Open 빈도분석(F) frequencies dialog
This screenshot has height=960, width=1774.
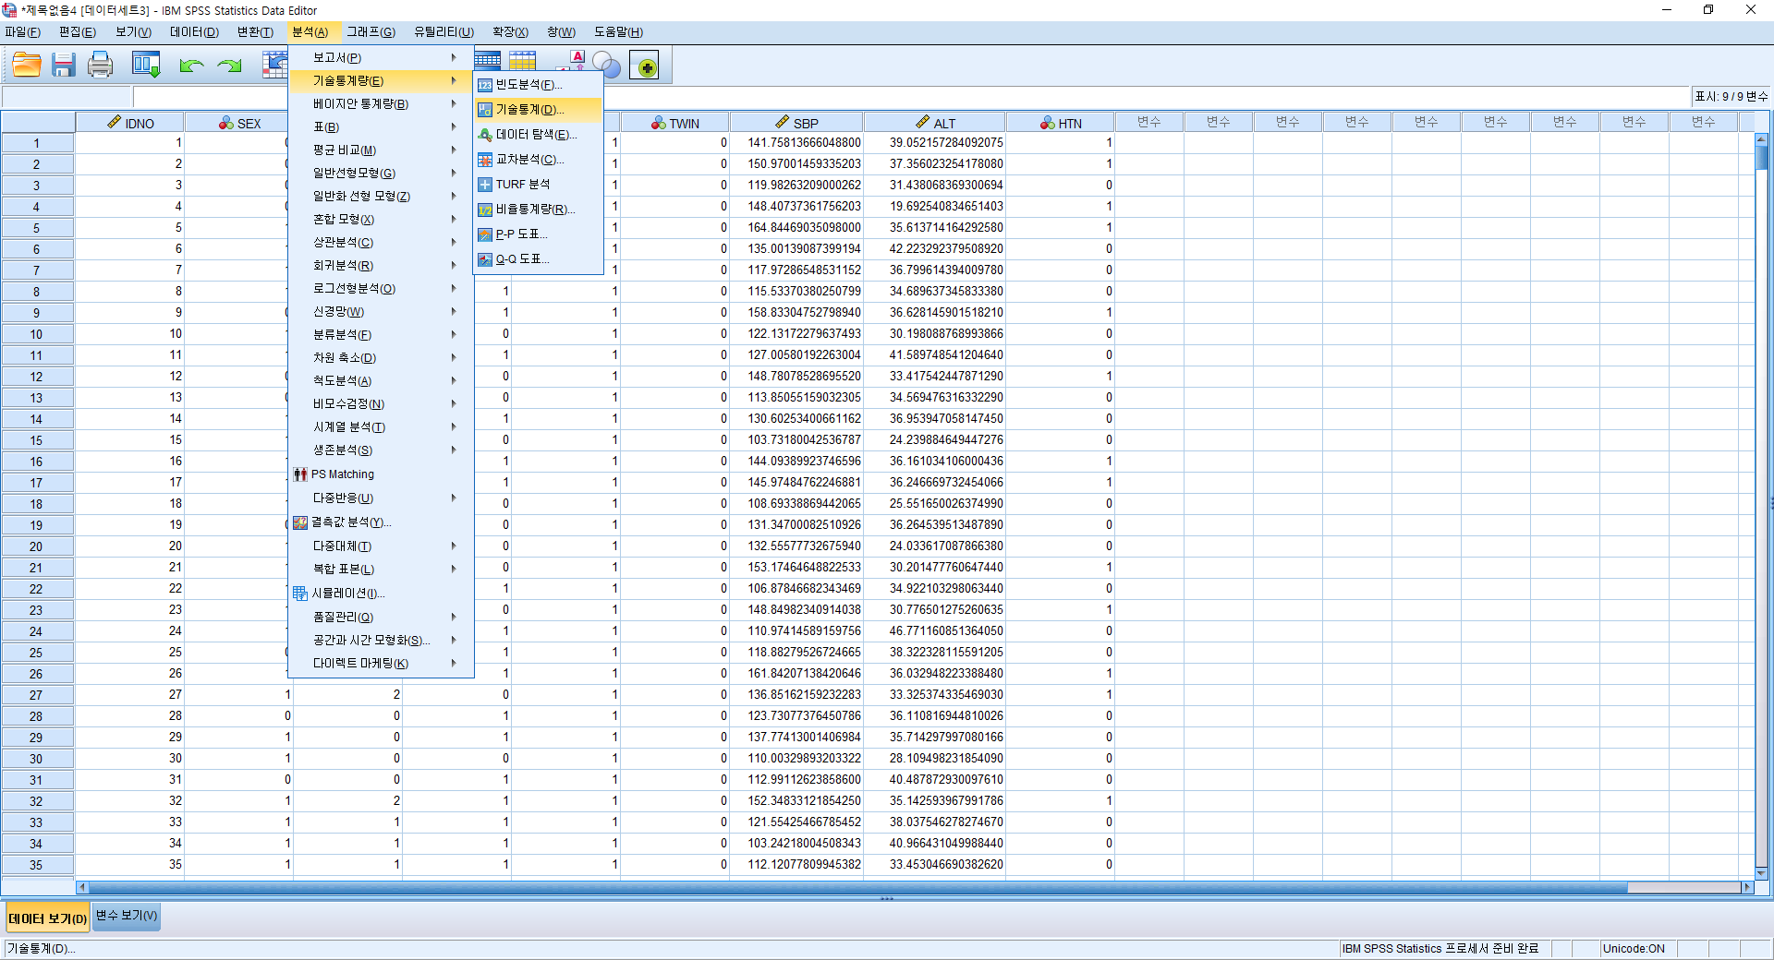coord(538,84)
